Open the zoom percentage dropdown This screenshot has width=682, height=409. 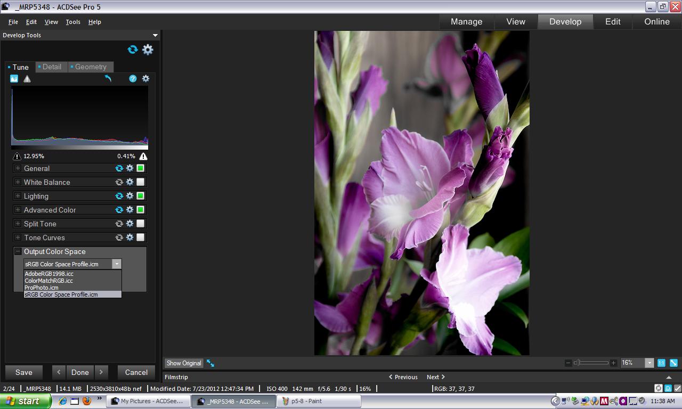coord(649,363)
